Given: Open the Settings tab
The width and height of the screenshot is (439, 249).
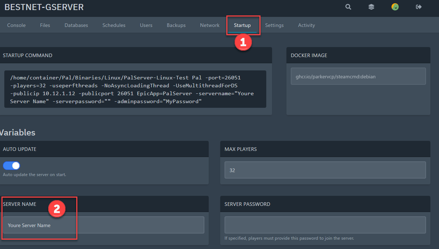Looking at the screenshot, I should click(274, 25).
